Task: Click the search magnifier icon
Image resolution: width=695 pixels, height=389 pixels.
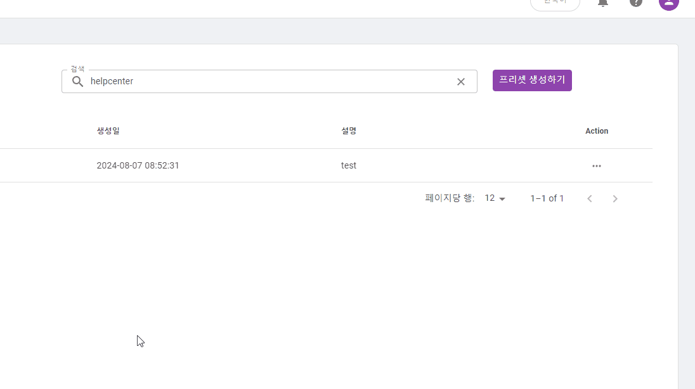Action: pyautogui.click(x=77, y=82)
